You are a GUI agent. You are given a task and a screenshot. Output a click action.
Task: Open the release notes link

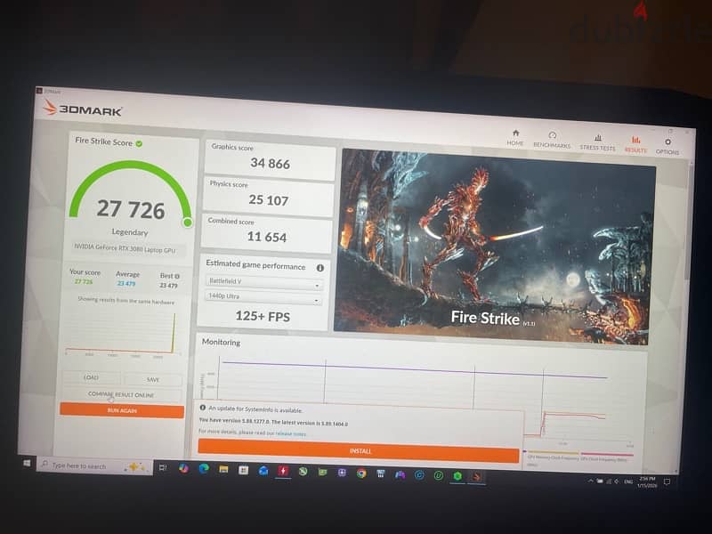(291, 433)
